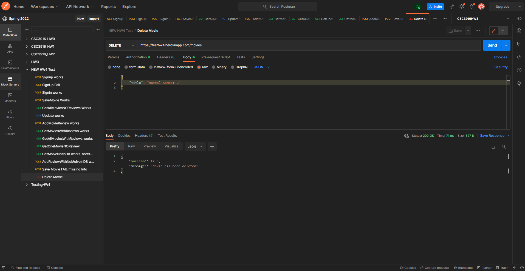This screenshot has height=271, width=525.
Task: Switch to the Tests tab of the request
Action: coord(241,57)
